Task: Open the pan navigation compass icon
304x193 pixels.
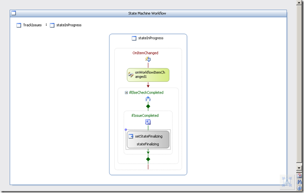Action: tap(299, 188)
